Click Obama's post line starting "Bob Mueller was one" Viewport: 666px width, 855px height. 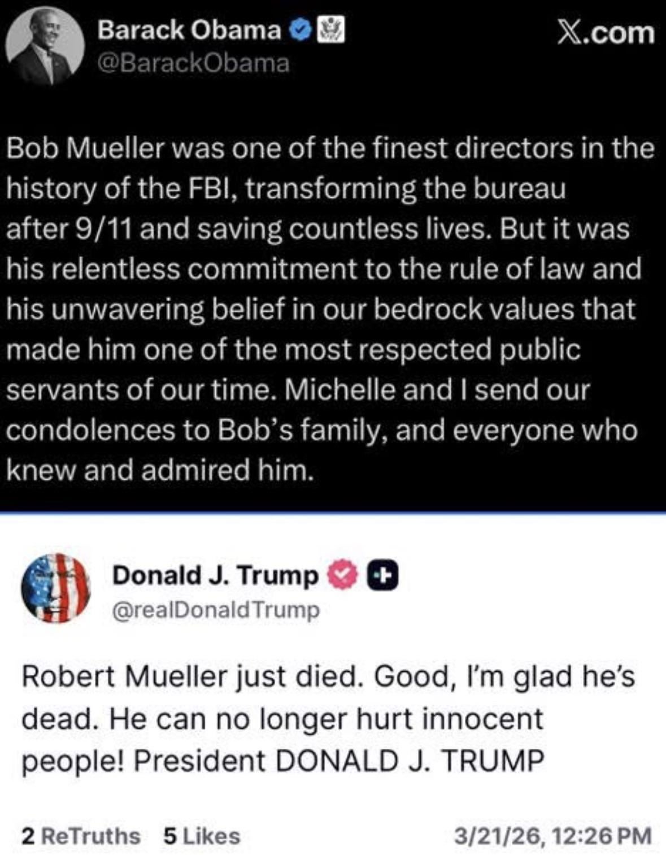(330, 149)
